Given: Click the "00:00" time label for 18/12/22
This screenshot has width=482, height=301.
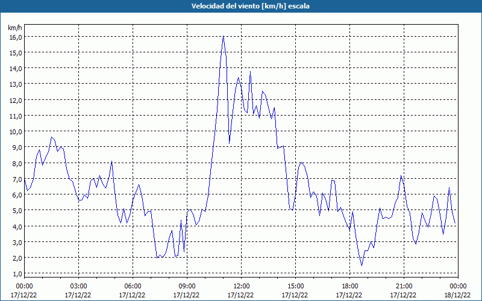Looking at the screenshot, I should (x=458, y=287).
